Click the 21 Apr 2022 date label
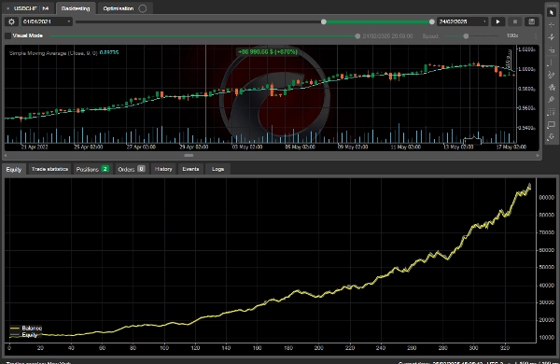Image resolution: width=560 pixels, height=364 pixels. [x=35, y=147]
